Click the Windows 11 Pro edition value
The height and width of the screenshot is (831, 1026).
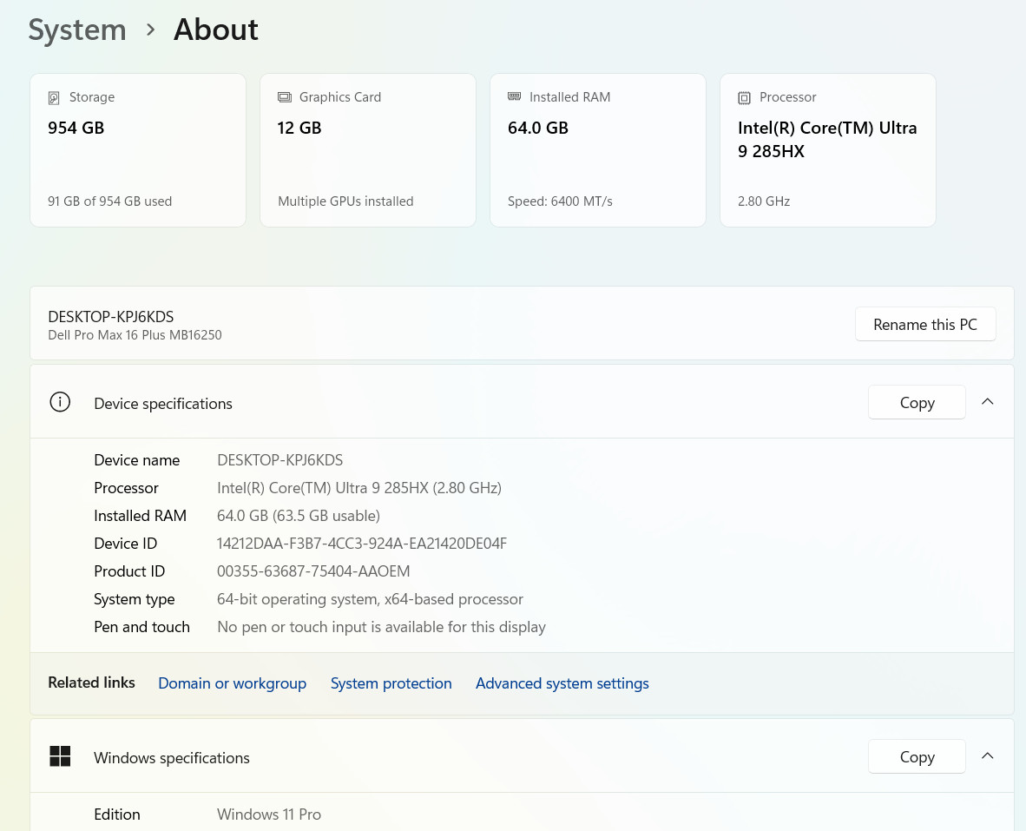[269, 815]
